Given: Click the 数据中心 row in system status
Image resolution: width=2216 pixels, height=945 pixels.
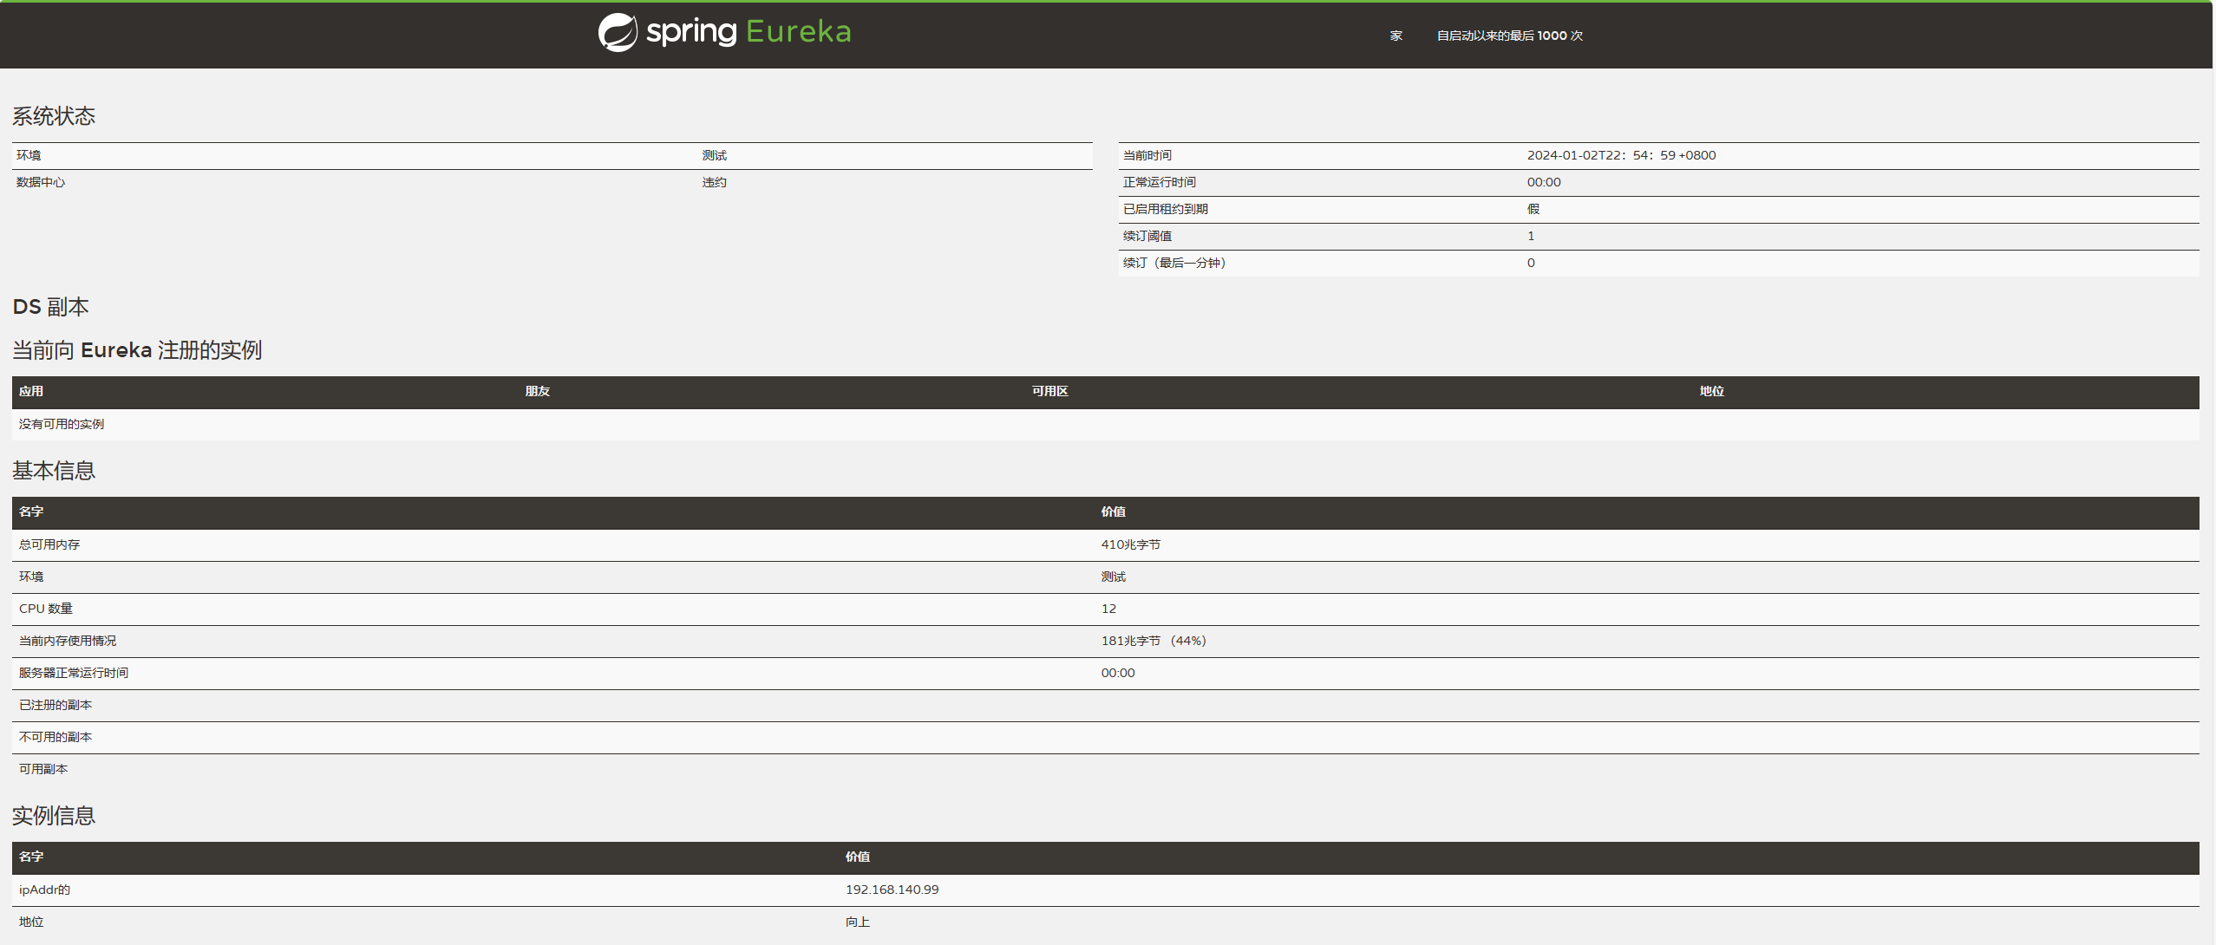Looking at the screenshot, I should (x=41, y=182).
